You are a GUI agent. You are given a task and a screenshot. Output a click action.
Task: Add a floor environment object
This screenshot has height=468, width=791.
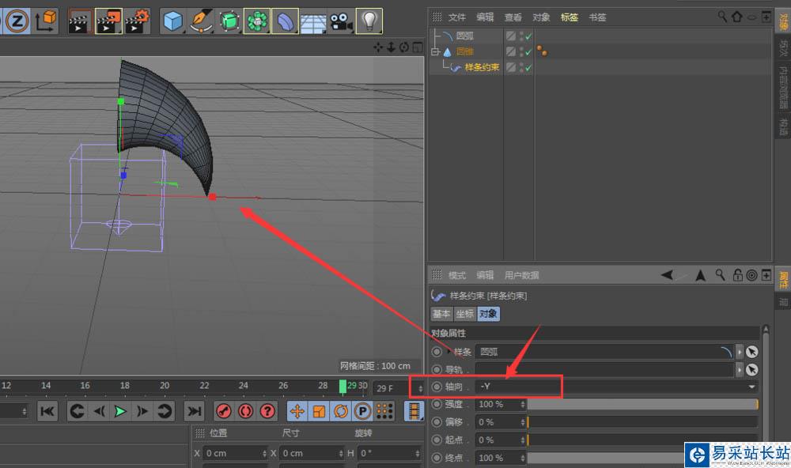pyautogui.click(x=313, y=23)
